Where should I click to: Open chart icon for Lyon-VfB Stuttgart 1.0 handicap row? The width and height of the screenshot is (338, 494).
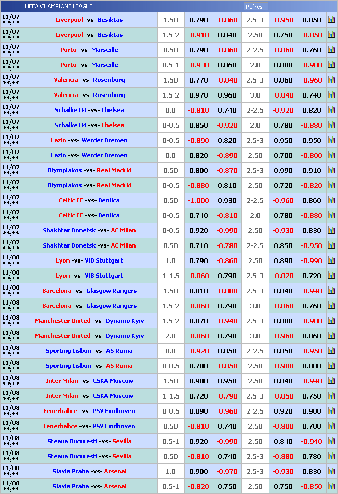tap(331, 260)
